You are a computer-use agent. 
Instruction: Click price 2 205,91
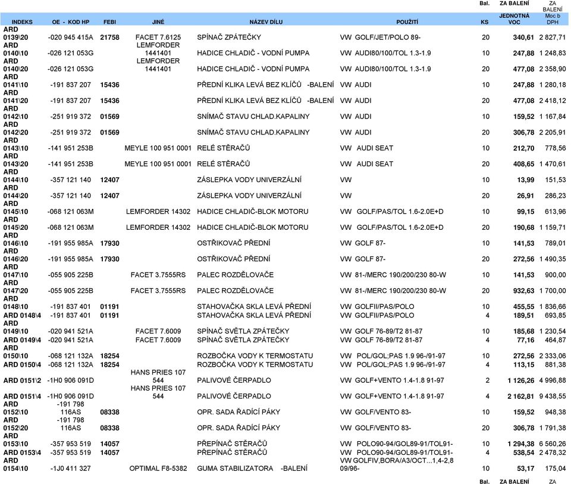[553, 132]
